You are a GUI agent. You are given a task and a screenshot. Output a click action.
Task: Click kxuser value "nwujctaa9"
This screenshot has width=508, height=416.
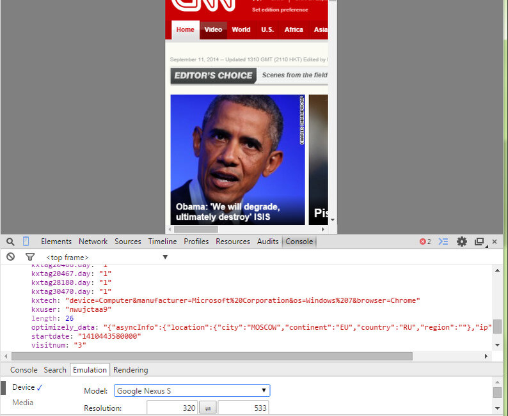(x=88, y=309)
